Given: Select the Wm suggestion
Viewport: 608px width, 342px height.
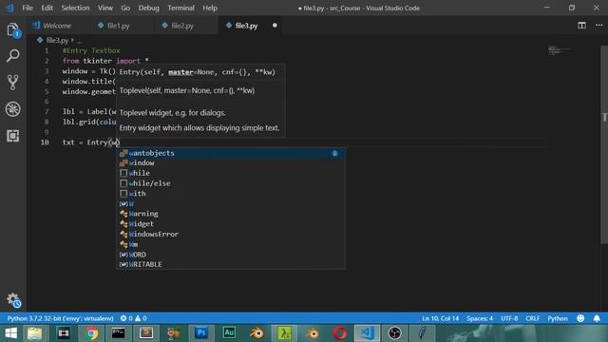Looking at the screenshot, I should [x=231, y=244].
